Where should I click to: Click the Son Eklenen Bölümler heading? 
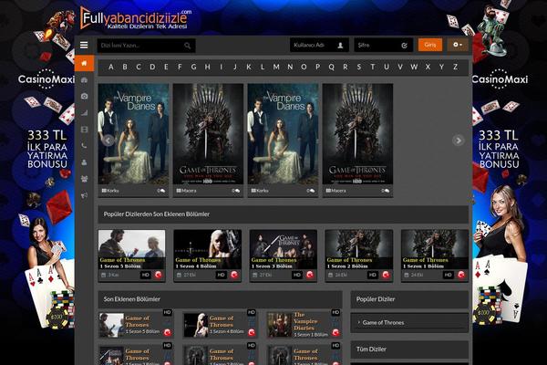point(132,299)
